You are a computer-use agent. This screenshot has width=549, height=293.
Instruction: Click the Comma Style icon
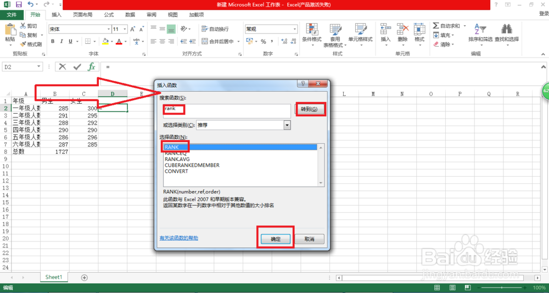[x=272, y=41]
